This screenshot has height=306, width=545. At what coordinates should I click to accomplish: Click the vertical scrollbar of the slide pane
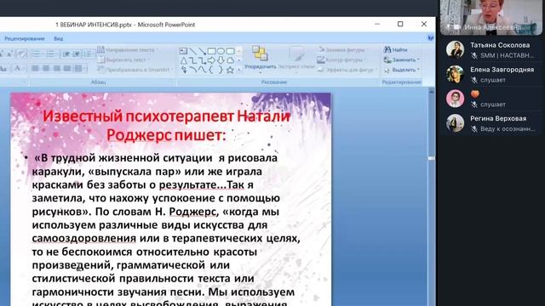tap(431, 196)
